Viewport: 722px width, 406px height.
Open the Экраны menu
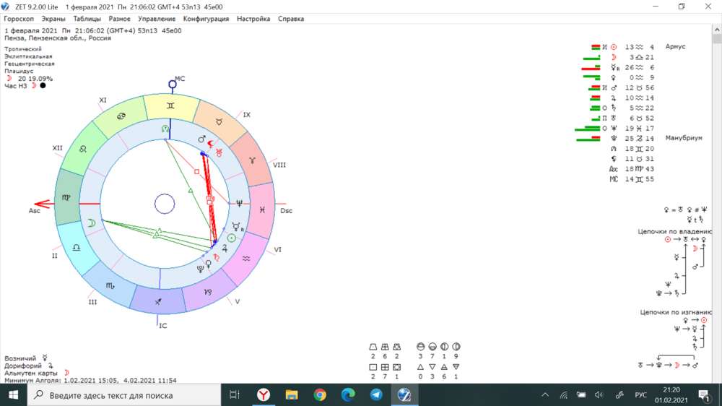(x=53, y=19)
